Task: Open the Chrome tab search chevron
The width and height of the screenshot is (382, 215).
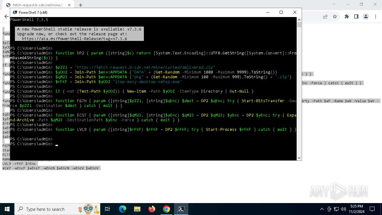Action: click(x=334, y=4)
